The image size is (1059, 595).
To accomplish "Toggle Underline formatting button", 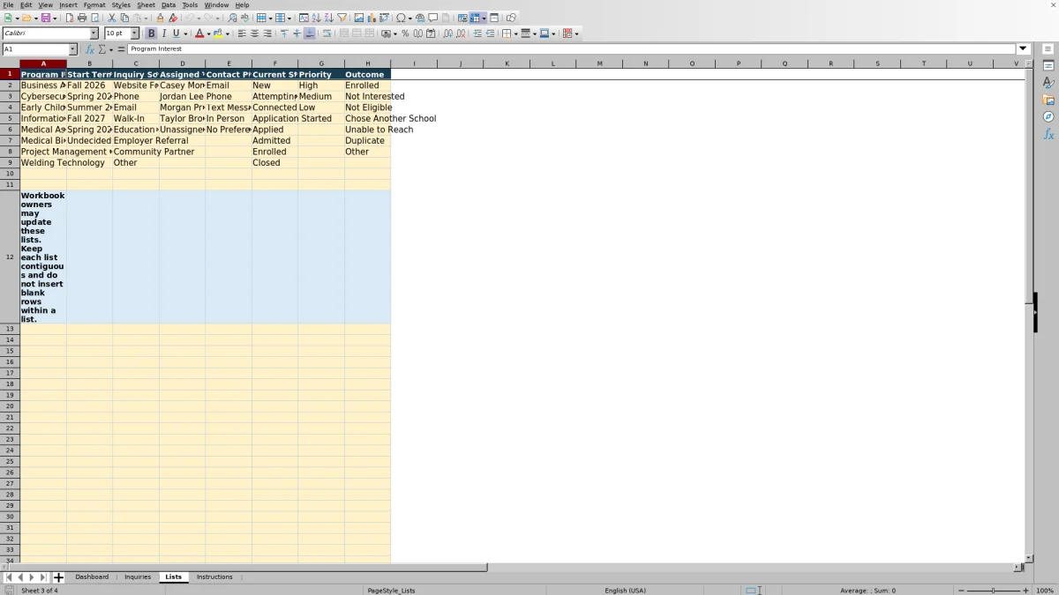I will (x=176, y=33).
